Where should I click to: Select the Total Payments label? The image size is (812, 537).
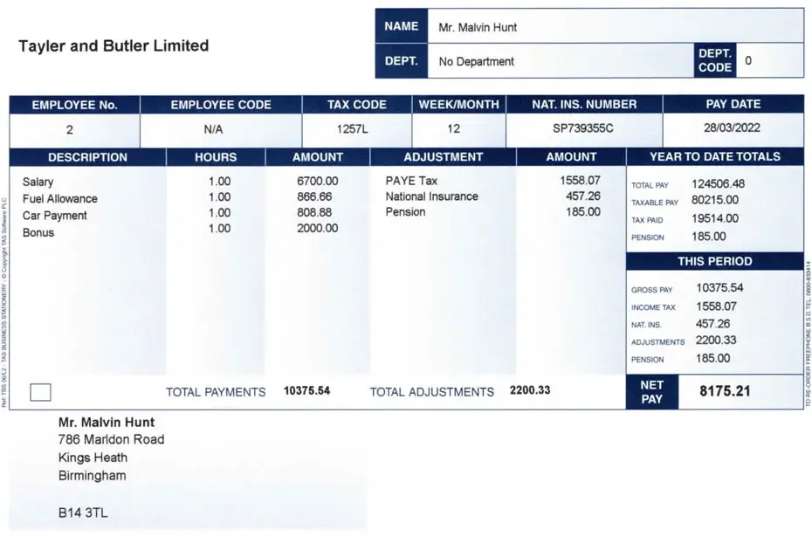pyautogui.click(x=216, y=392)
